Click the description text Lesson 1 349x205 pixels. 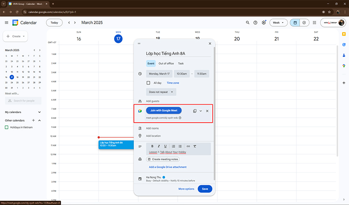tap(168, 152)
